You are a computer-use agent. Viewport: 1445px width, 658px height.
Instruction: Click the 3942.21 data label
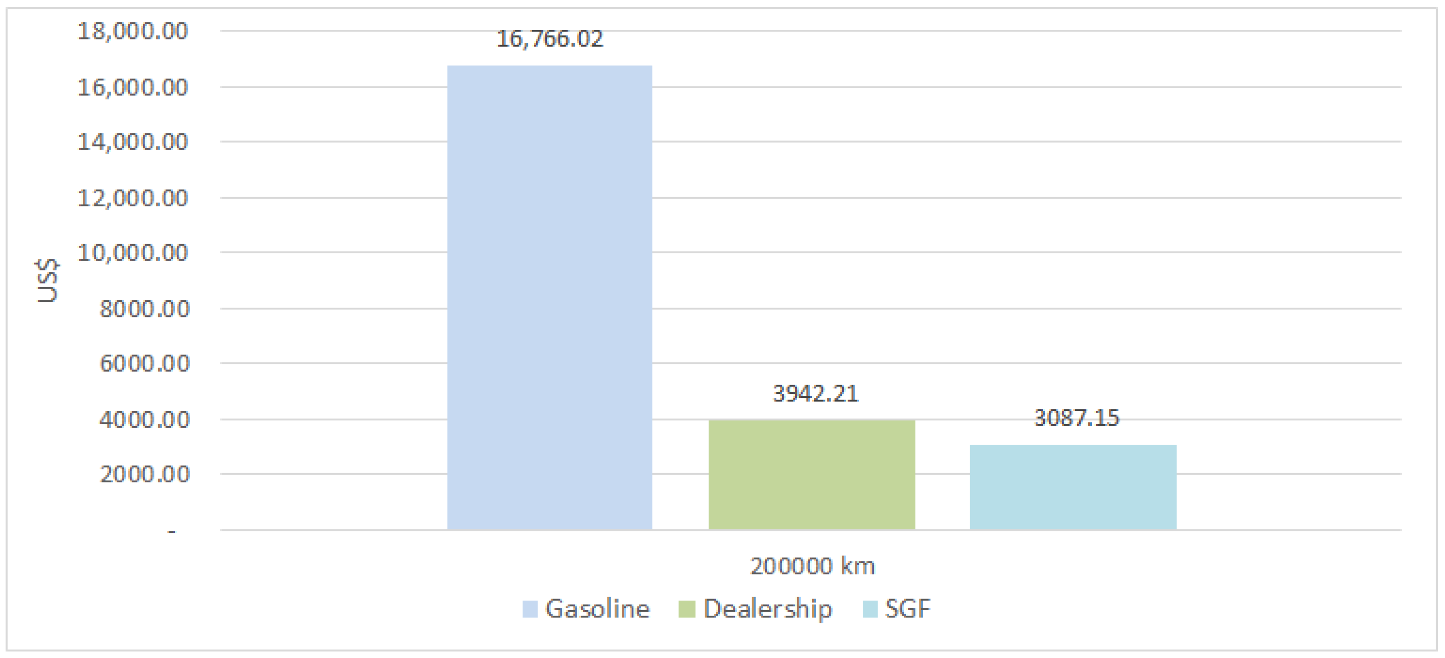click(815, 394)
